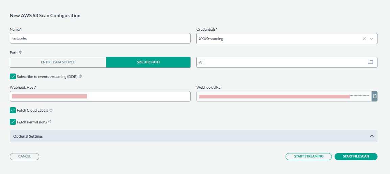Click the Name input field containing testconfig
The image size is (390, 174).
[x=100, y=38]
